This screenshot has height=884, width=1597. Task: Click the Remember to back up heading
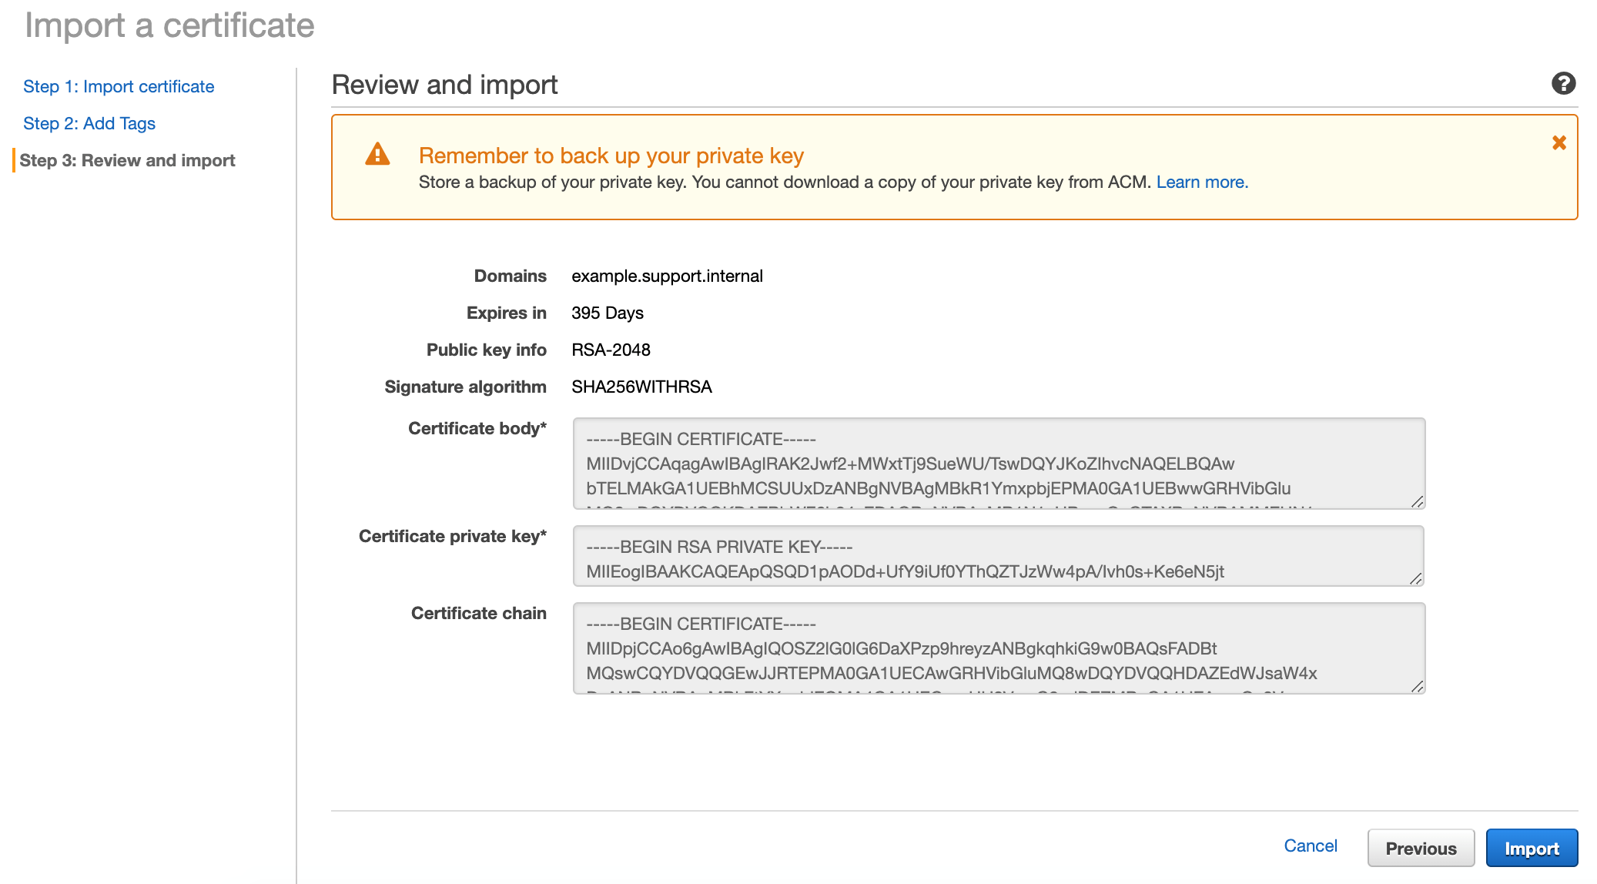pos(611,155)
